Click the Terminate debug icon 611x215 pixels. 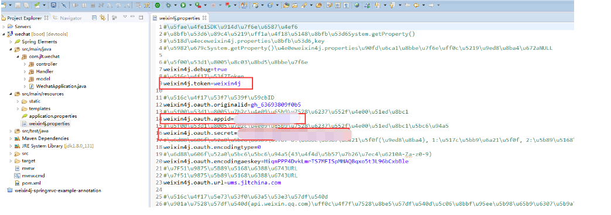[x=93, y=5]
